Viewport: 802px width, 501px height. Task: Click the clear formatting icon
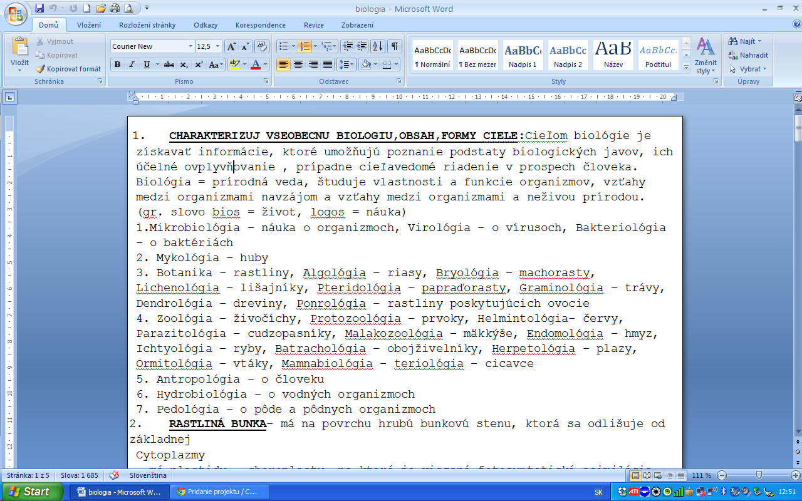coord(262,46)
